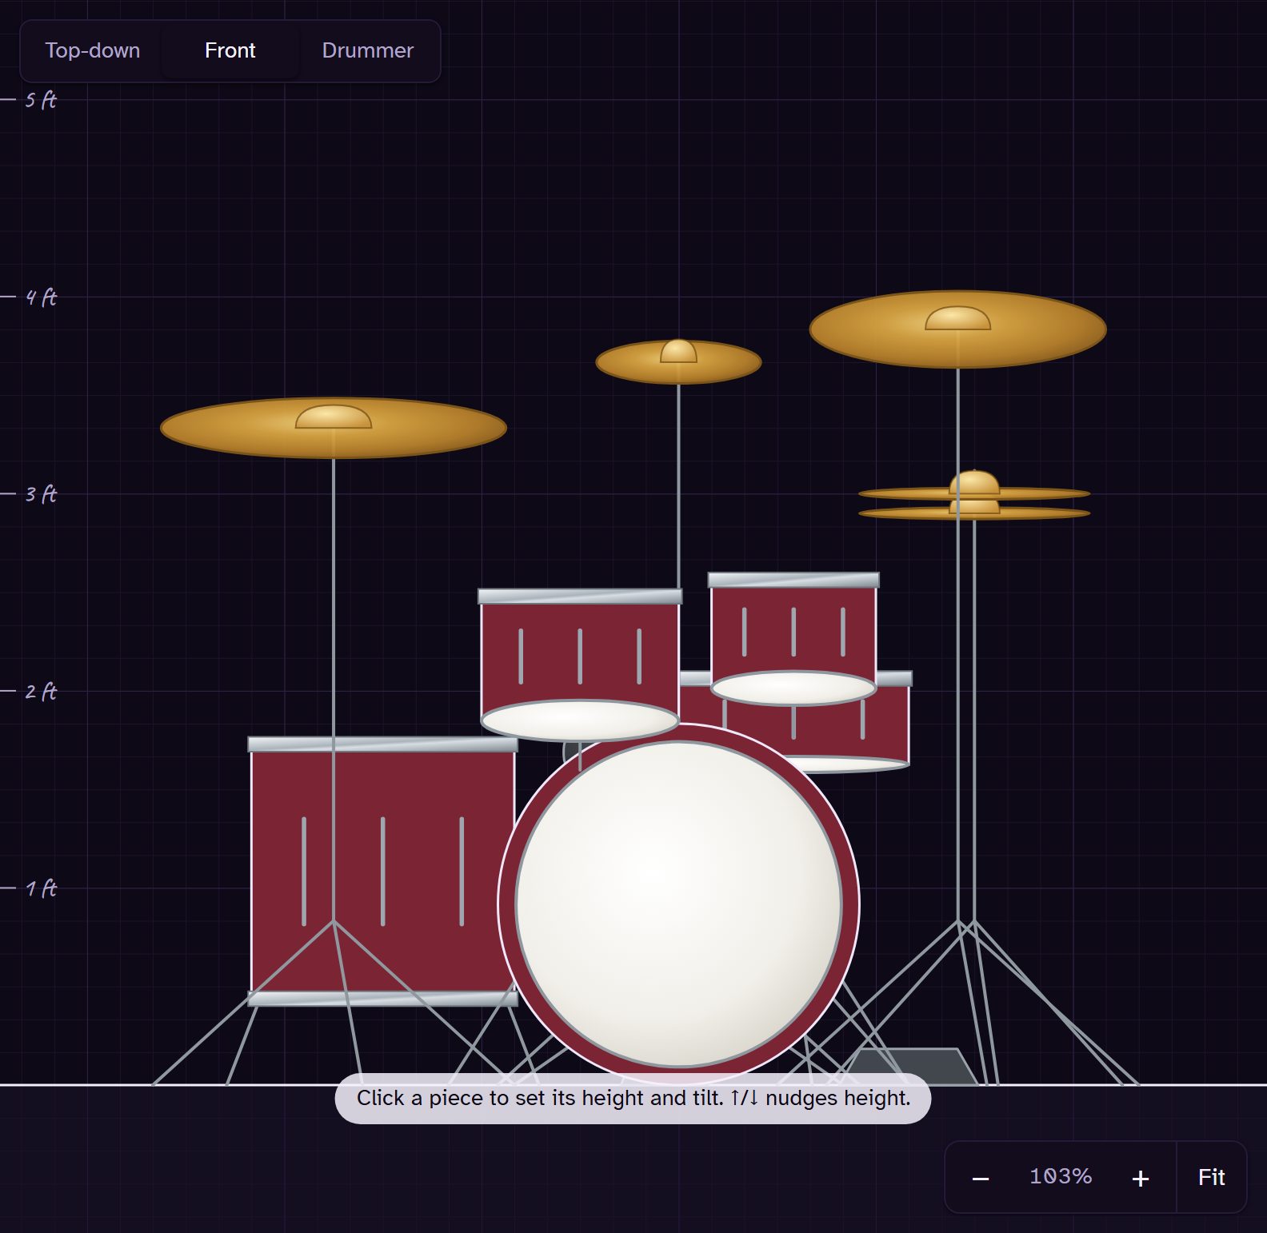Screen dimensions: 1267x1233
Task: Zoom in with the plus button
Action: [x=1141, y=1178]
